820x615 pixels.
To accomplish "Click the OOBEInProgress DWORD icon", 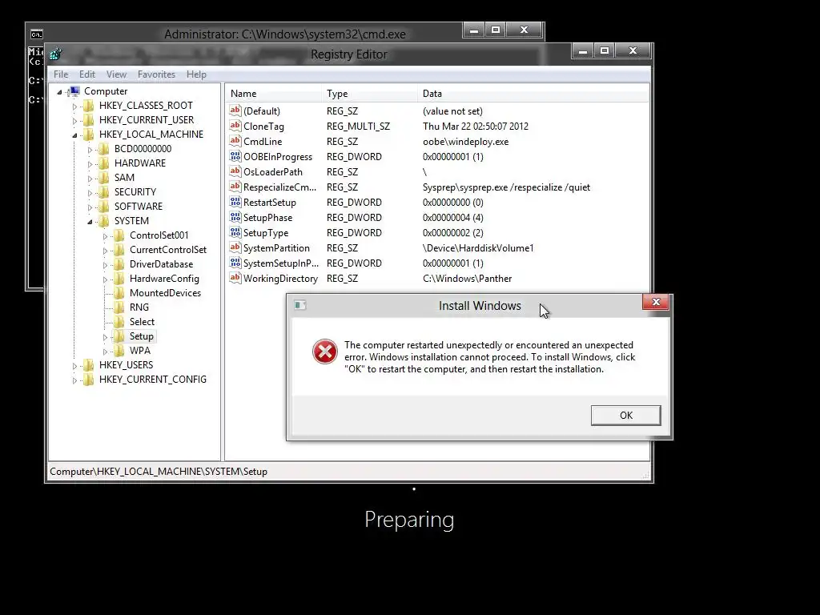I will pyautogui.click(x=235, y=156).
